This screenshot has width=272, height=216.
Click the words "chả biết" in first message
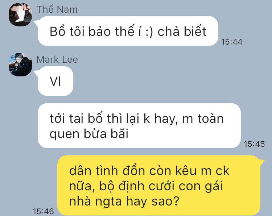(x=182, y=32)
